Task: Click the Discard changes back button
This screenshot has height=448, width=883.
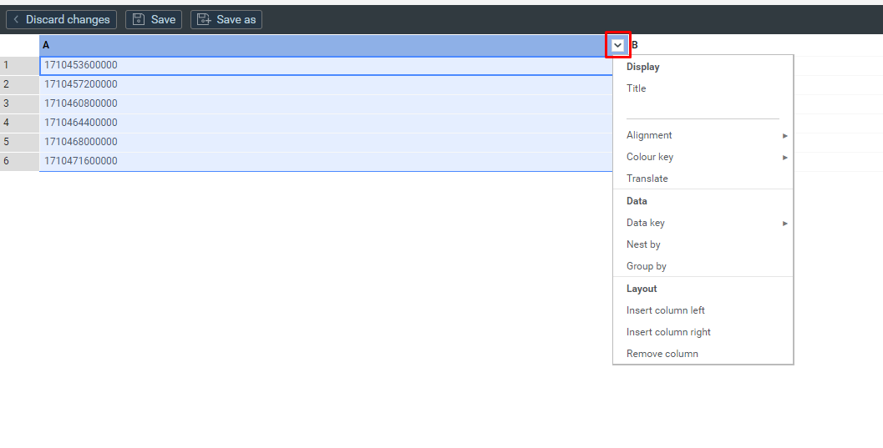Action: [x=61, y=19]
